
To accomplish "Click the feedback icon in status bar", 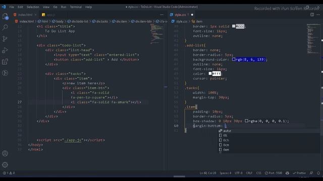I will coord(311,173).
